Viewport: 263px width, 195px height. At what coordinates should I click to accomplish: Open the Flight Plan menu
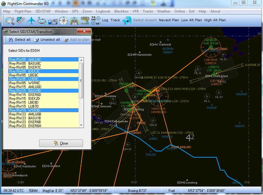tap(23, 12)
